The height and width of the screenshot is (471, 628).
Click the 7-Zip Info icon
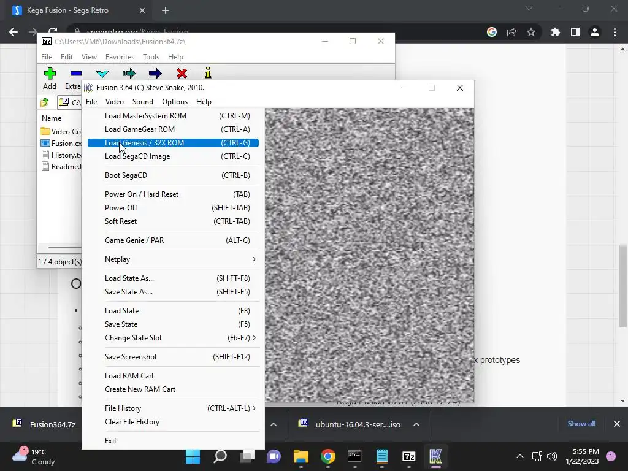[208, 73]
